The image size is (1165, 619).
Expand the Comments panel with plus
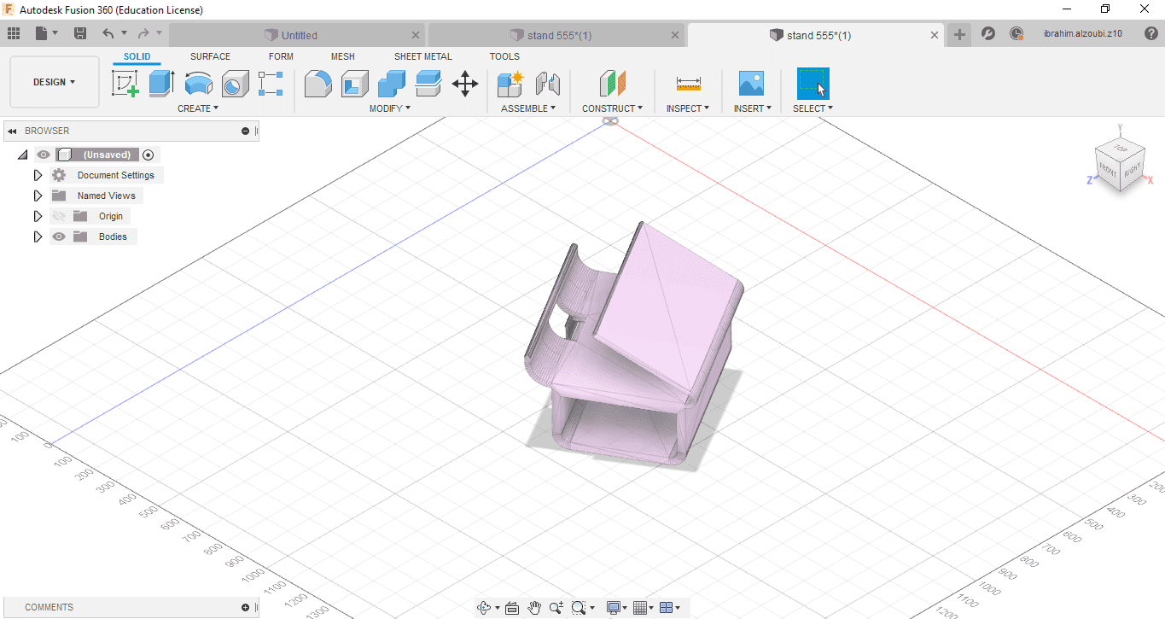tap(246, 607)
